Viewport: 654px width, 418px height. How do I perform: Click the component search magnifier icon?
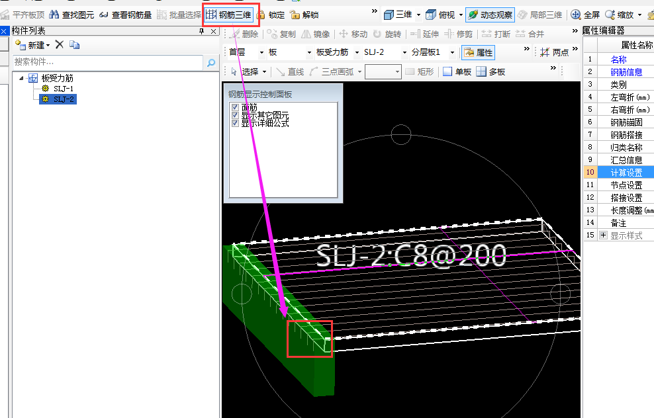pos(211,63)
